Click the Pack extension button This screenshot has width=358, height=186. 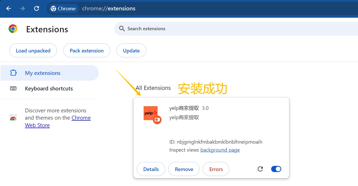[x=87, y=50]
